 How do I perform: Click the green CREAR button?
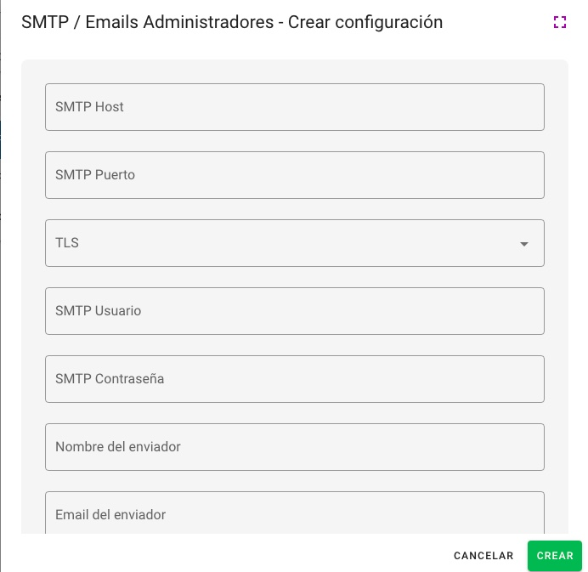[554, 556]
